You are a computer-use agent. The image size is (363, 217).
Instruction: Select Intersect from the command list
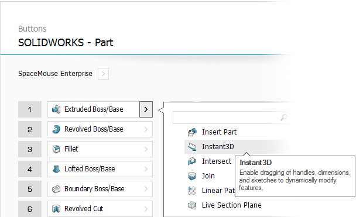coord(217,161)
